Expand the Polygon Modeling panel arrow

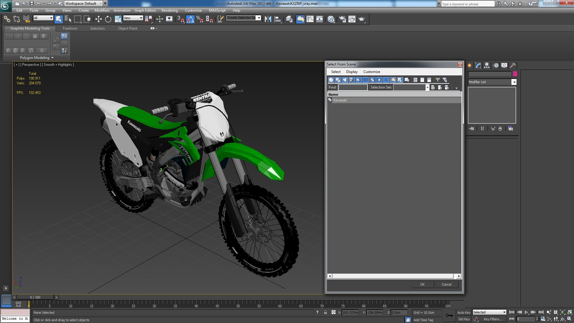coord(52,58)
